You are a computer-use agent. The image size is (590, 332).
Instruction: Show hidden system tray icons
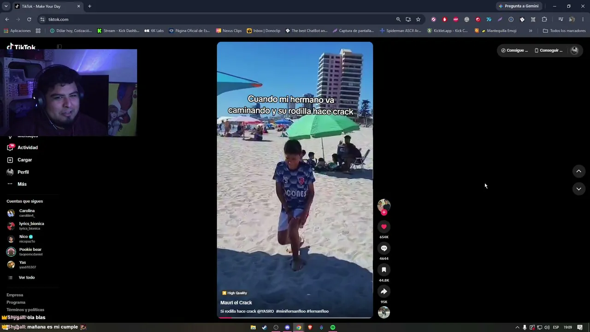click(x=517, y=327)
